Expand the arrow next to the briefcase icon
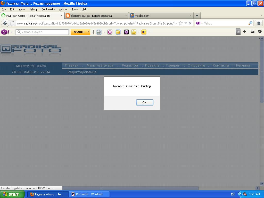 tap(104, 32)
